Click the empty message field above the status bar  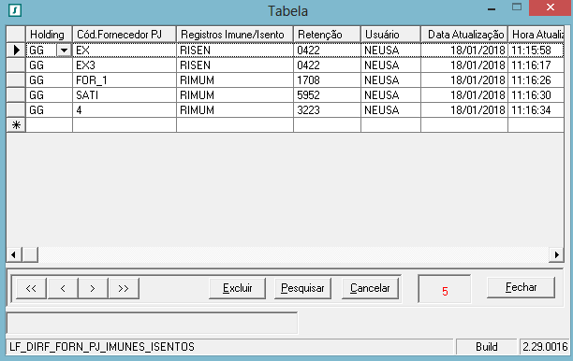click(152, 323)
